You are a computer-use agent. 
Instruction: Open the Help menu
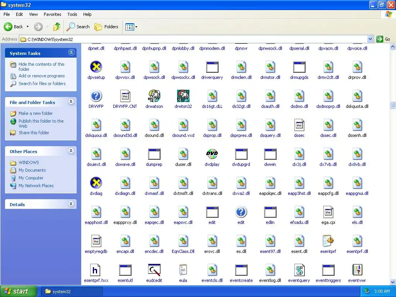pos(87,14)
